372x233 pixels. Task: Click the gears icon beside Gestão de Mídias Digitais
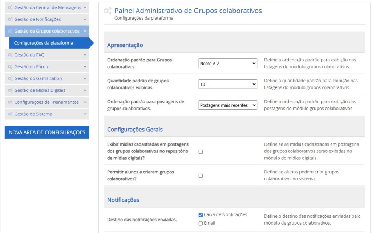click(10, 90)
